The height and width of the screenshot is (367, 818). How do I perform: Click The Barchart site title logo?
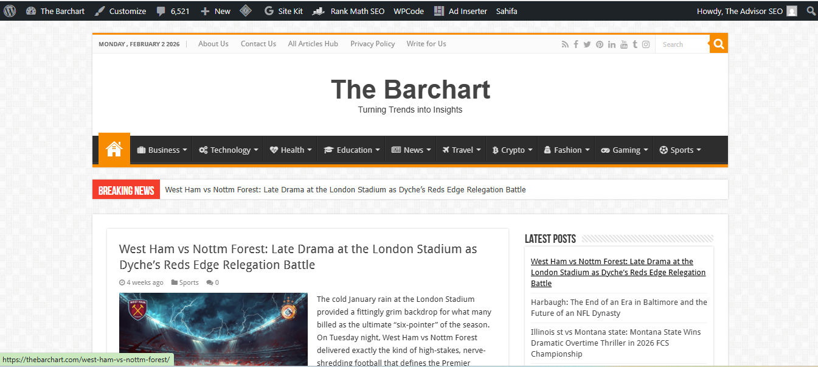coord(411,89)
